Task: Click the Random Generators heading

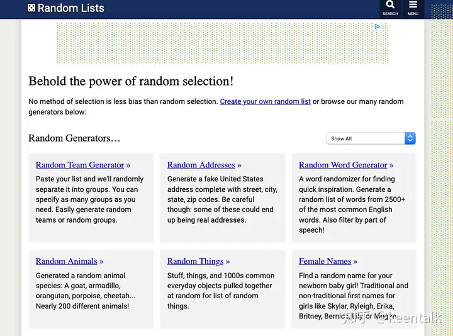Action: [x=74, y=138]
